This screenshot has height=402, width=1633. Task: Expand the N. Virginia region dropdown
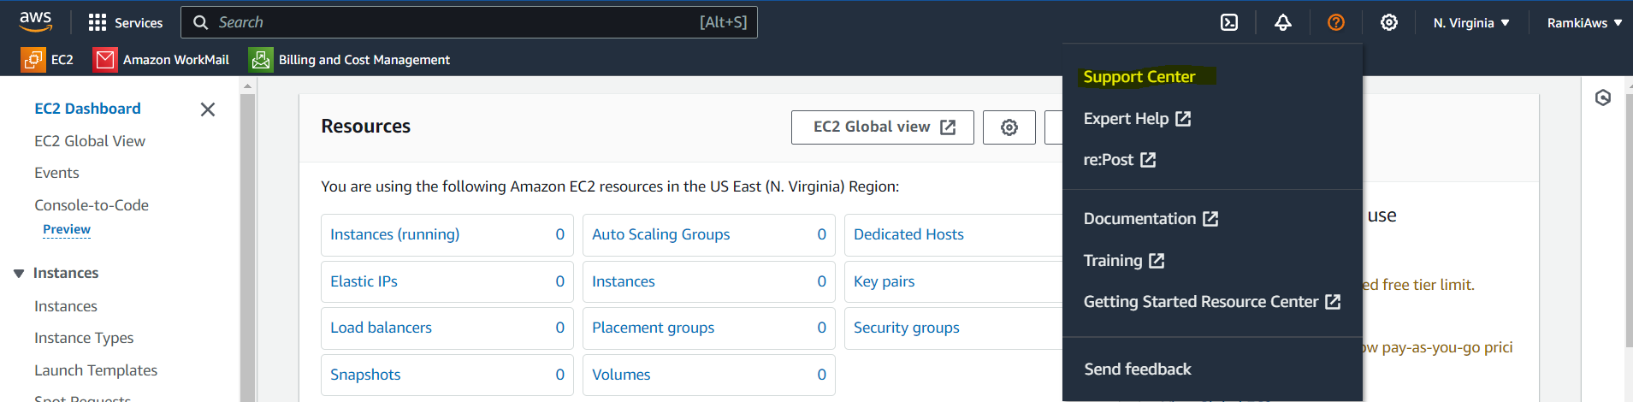pos(1471,23)
